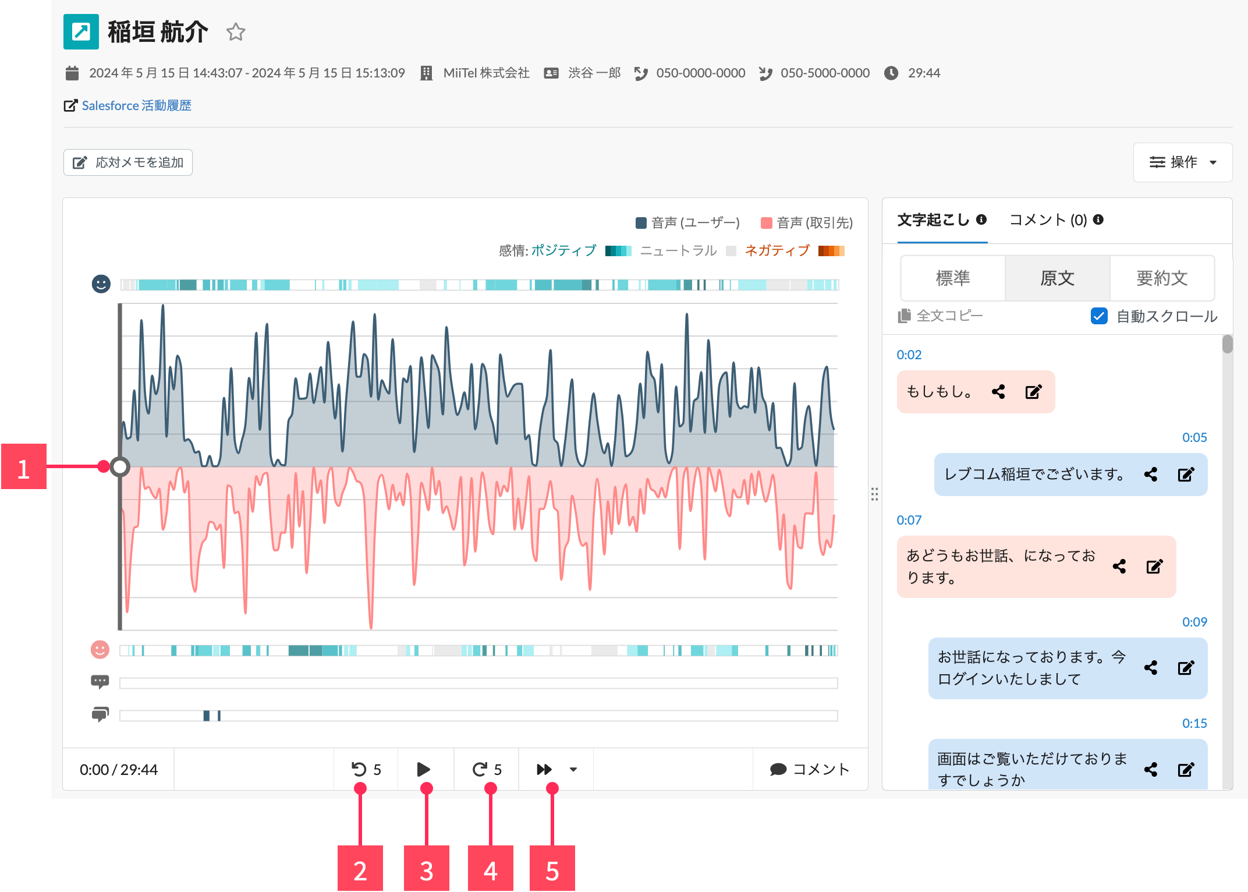Open the 操作 dropdown menu
The height and width of the screenshot is (892, 1248).
click(x=1182, y=162)
